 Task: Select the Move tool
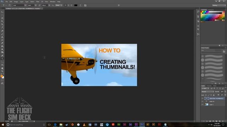tap(2, 12)
